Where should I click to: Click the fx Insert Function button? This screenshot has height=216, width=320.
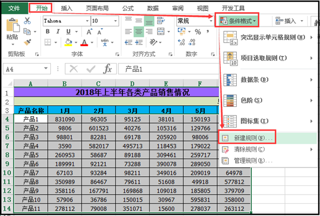point(107,69)
